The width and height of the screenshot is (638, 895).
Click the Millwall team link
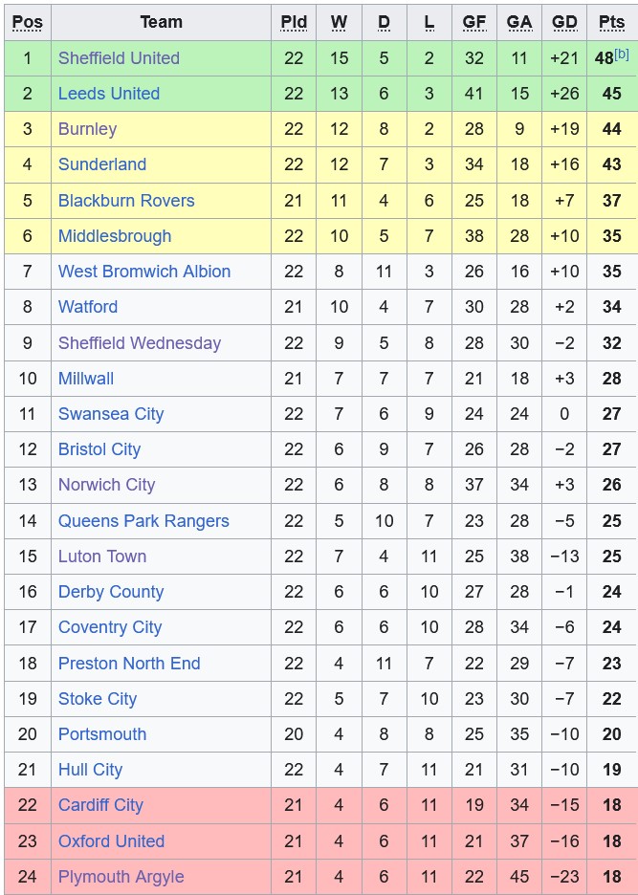coord(86,379)
